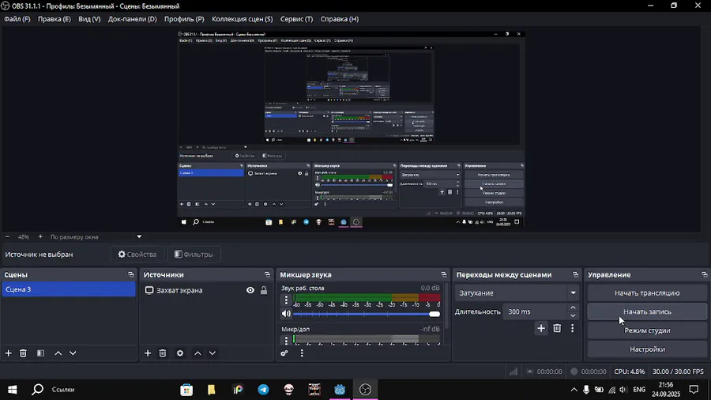Open transition properties three-dots menu
The width and height of the screenshot is (711, 400).
click(572, 328)
